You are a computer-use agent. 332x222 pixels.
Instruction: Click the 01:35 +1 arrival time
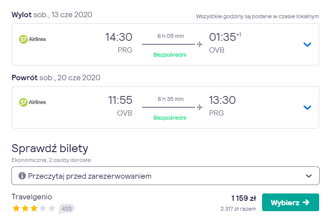[x=225, y=37]
